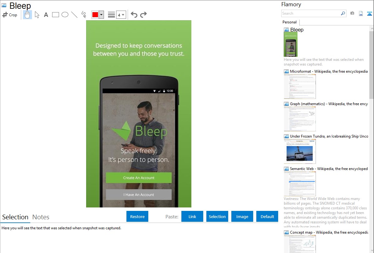Click the icon beside Microformat title
Screen dimensions: 374x253
[x=286, y=71]
